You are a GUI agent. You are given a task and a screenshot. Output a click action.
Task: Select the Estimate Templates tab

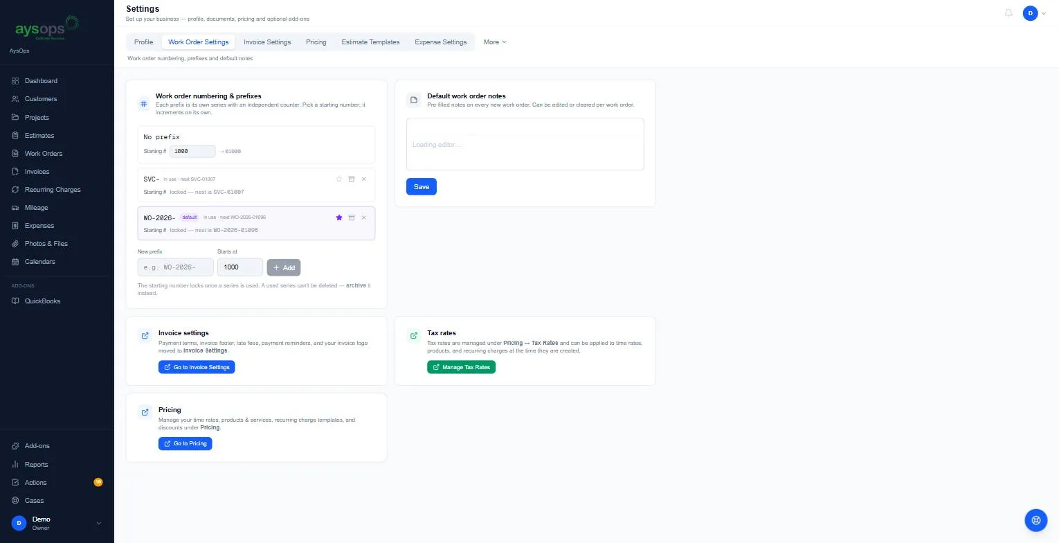tap(370, 42)
